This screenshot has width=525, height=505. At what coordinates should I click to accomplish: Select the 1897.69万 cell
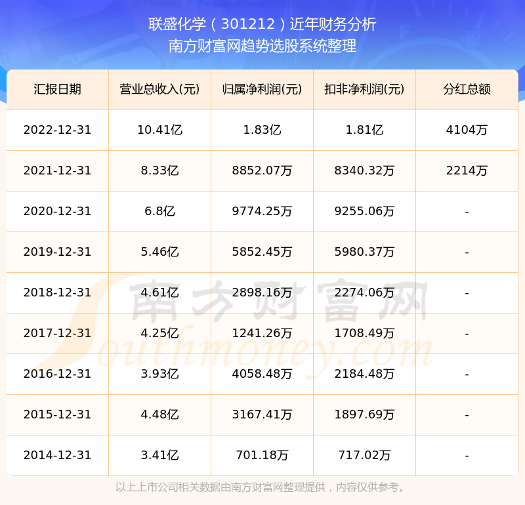(x=364, y=415)
